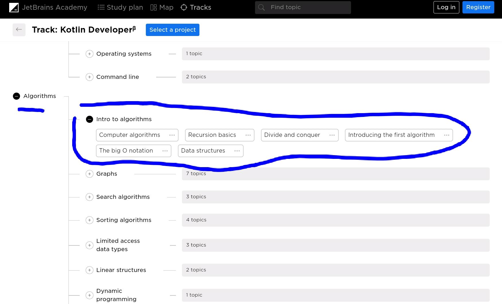Open options dots for The big O notation
This screenshot has width=502, height=304.
point(165,151)
